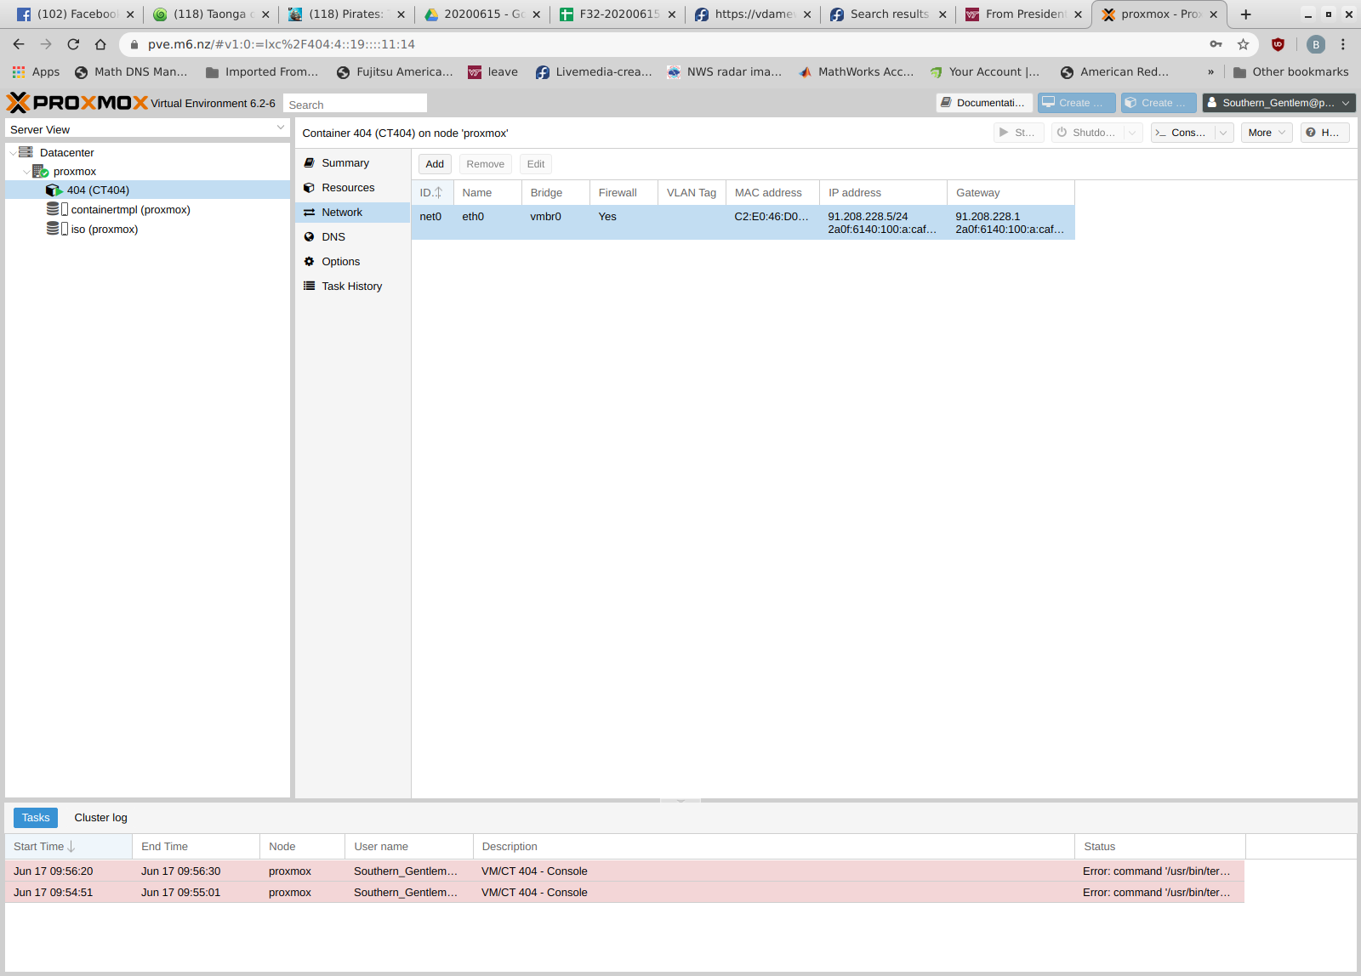Close the Facebook tab
The image size is (1361, 976).
pyautogui.click(x=130, y=14)
